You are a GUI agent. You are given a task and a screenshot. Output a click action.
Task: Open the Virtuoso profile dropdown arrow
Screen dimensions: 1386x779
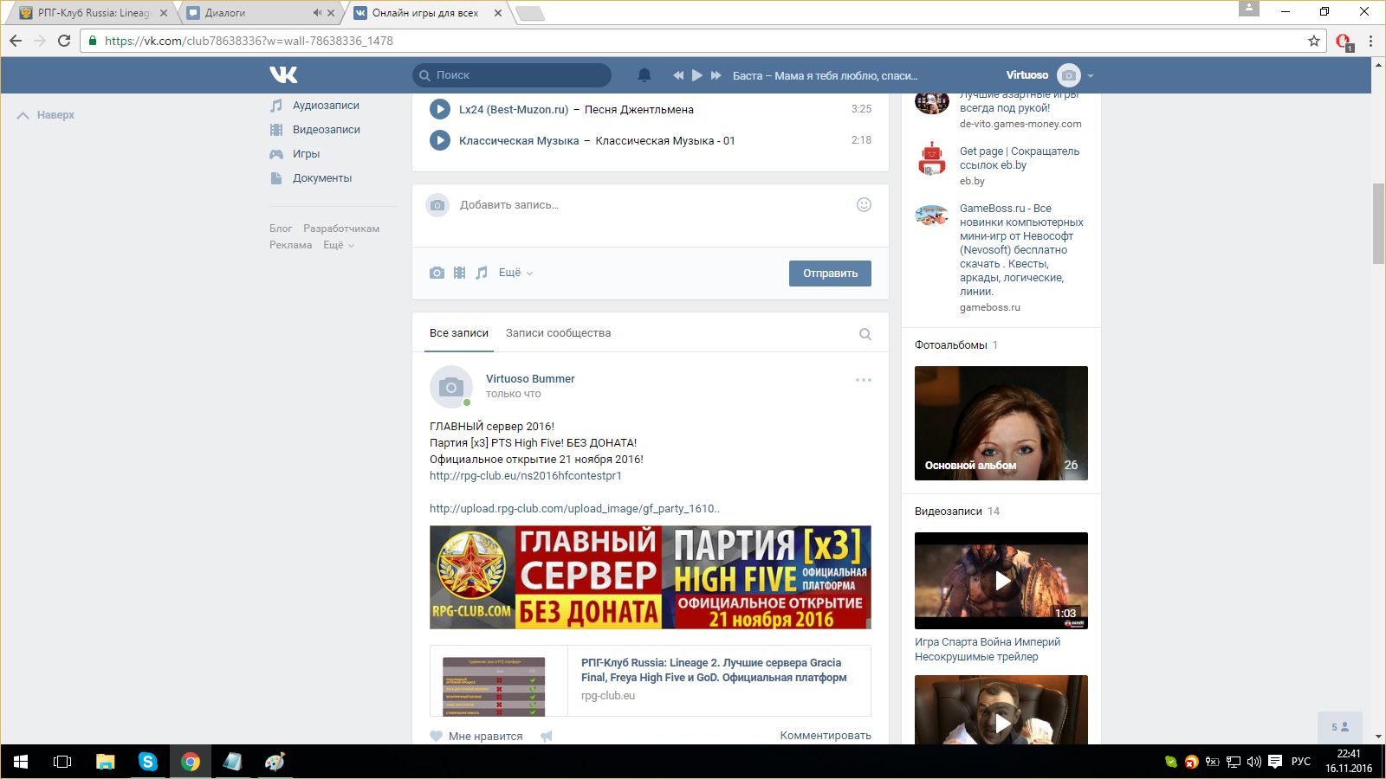pyautogui.click(x=1091, y=76)
